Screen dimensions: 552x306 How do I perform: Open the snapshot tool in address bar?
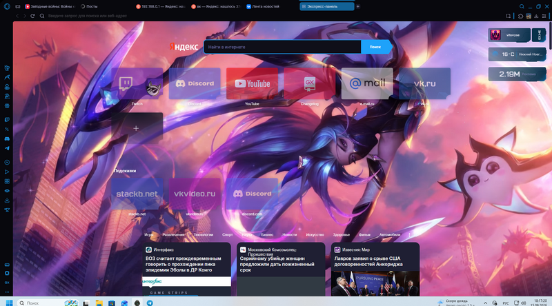point(508,16)
